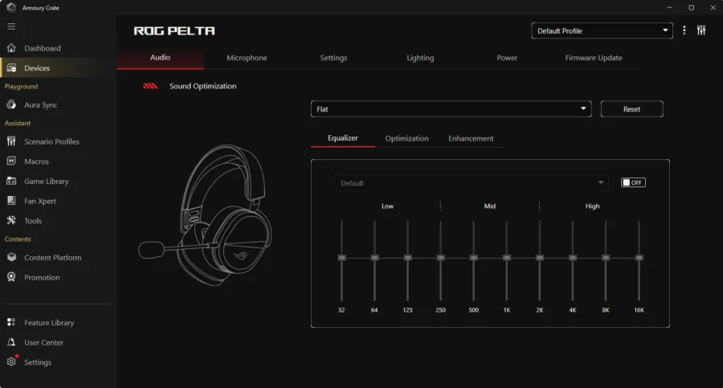Open the Game Library page

[46, 181]
